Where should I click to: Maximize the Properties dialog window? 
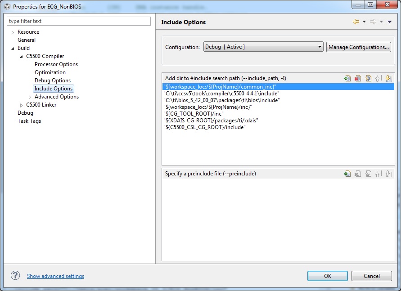[370, 4]
